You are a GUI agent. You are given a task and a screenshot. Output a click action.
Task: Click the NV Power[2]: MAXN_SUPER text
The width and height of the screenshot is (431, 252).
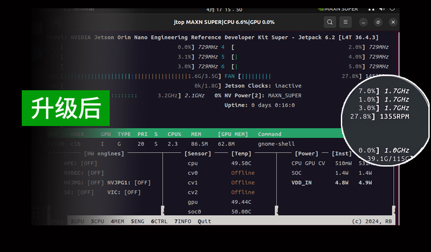pos(263,95)
